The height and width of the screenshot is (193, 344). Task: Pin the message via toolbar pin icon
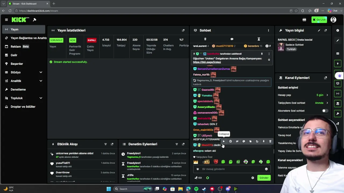pos(264,141)
